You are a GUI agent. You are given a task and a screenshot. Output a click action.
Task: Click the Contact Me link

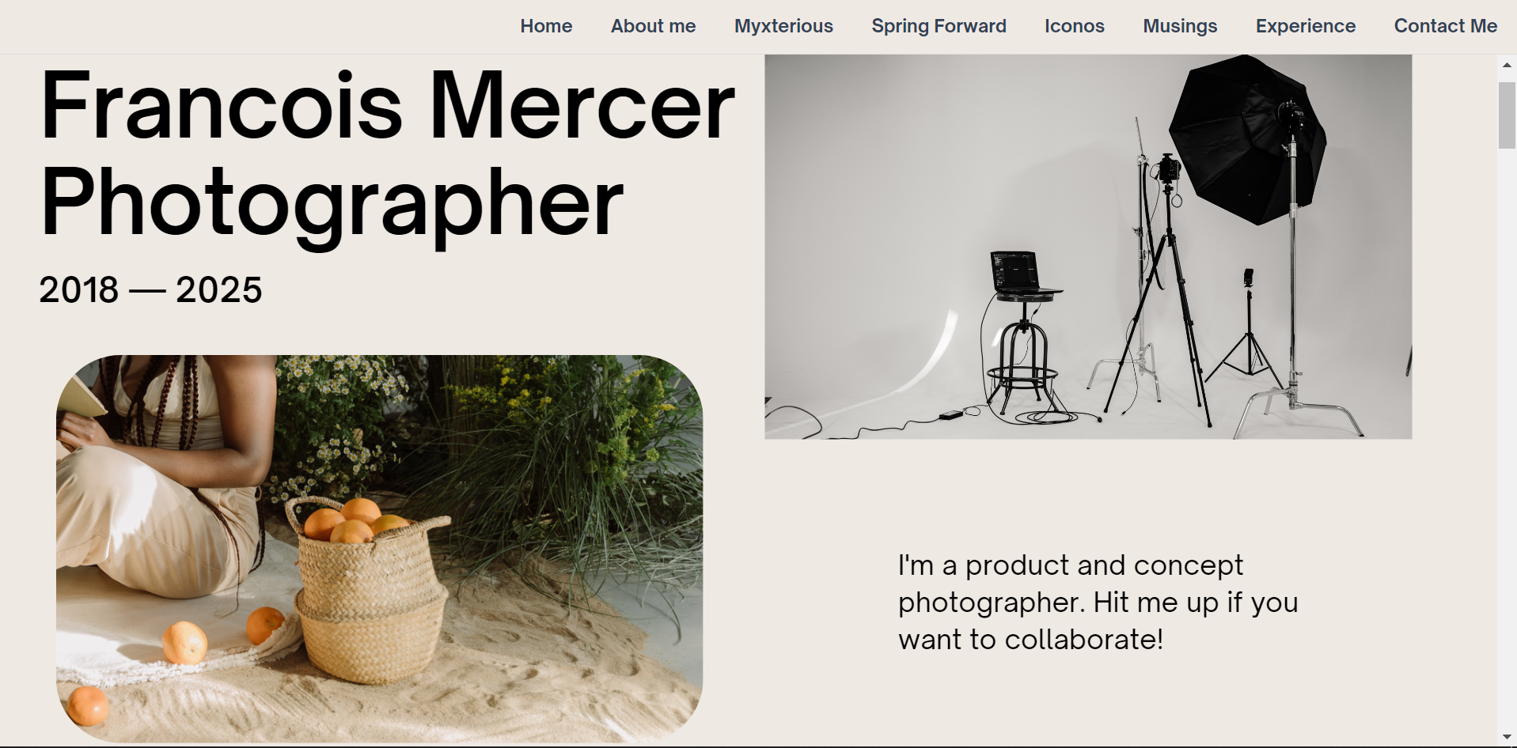coord(1445,26)
